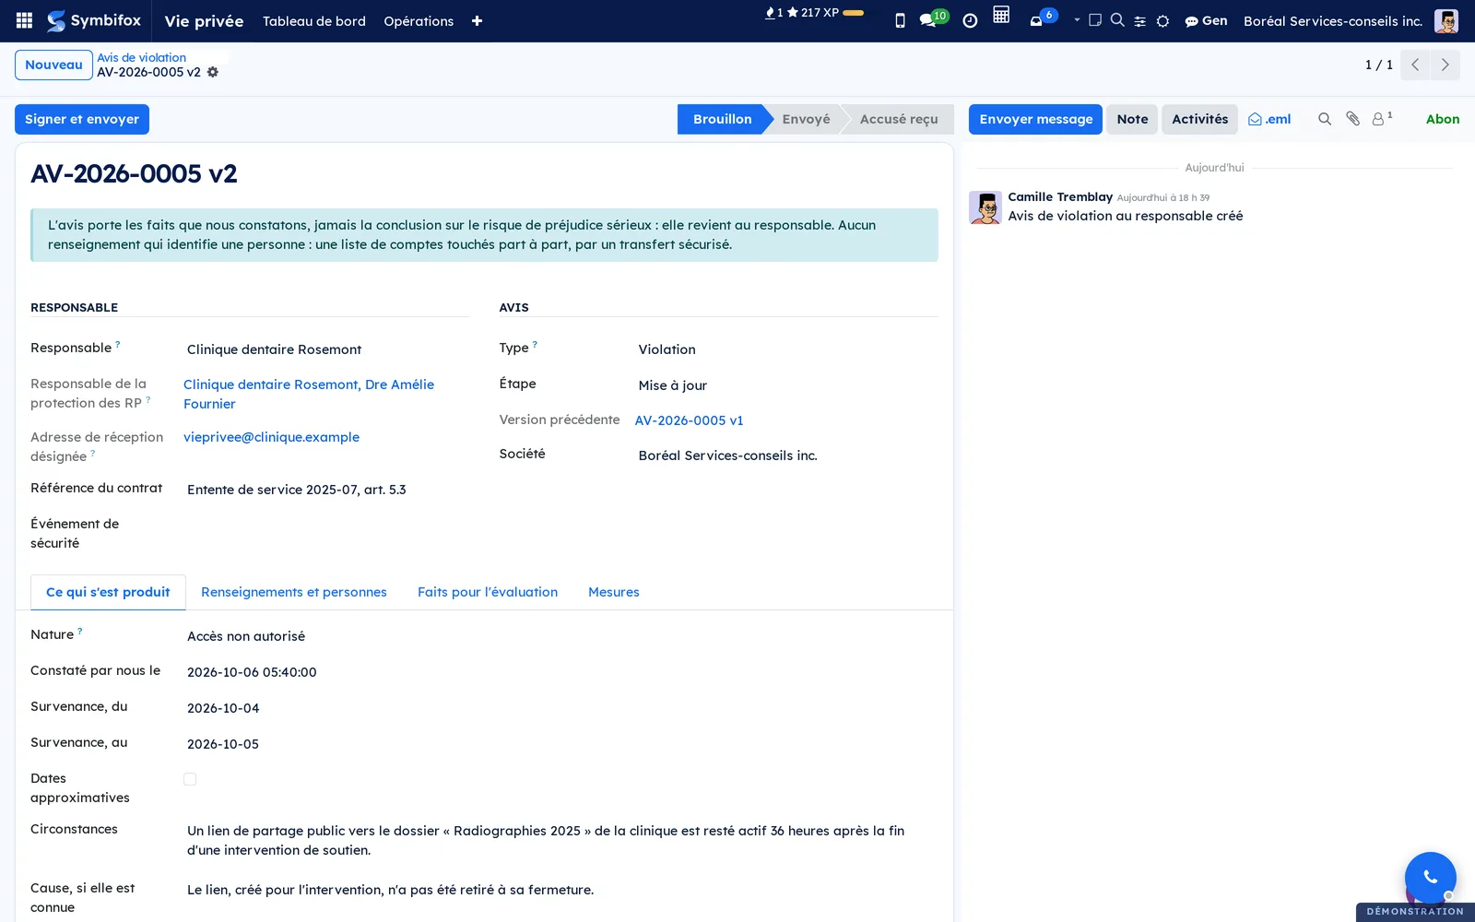Switch to Faits pour l'évaluation tab

[x=488, y=592]
